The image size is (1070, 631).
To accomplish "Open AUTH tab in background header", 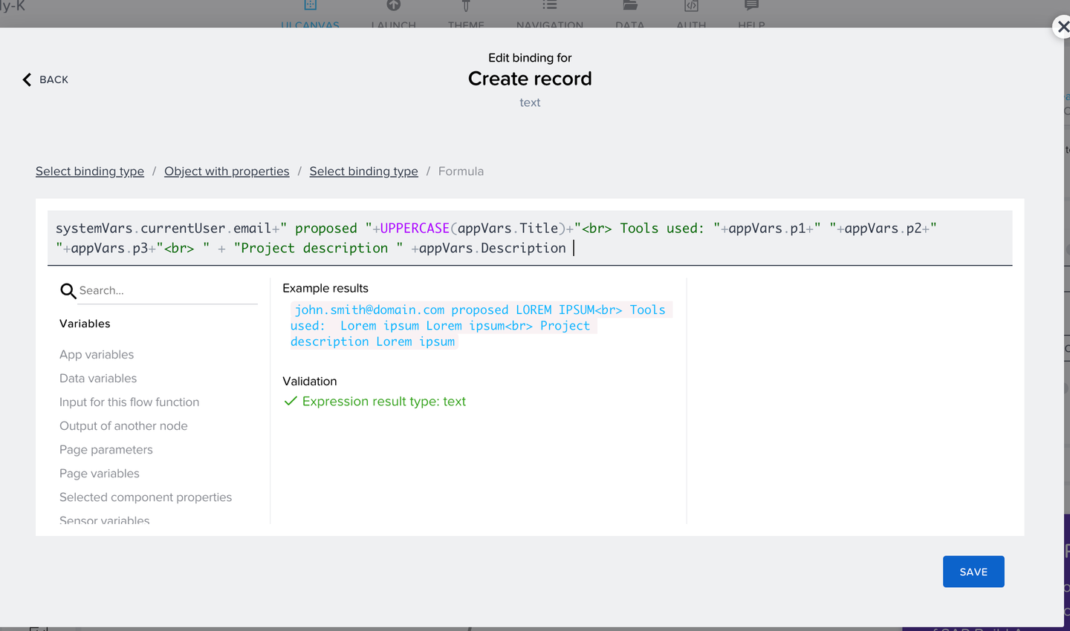I will [x=691, y=15].
